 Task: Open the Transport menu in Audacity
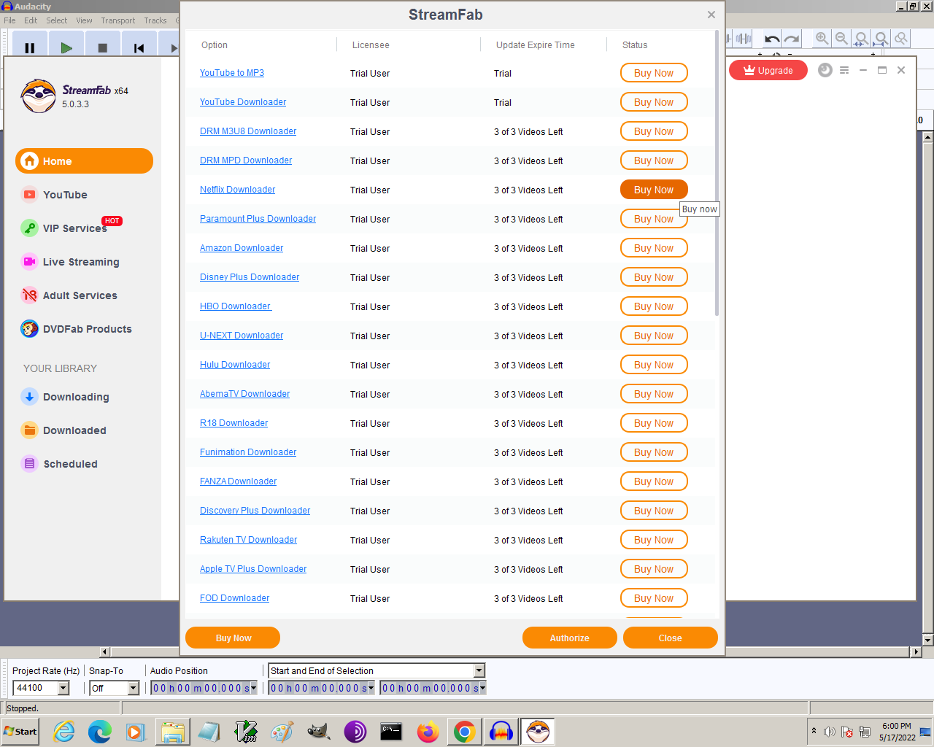coord(117,20)
